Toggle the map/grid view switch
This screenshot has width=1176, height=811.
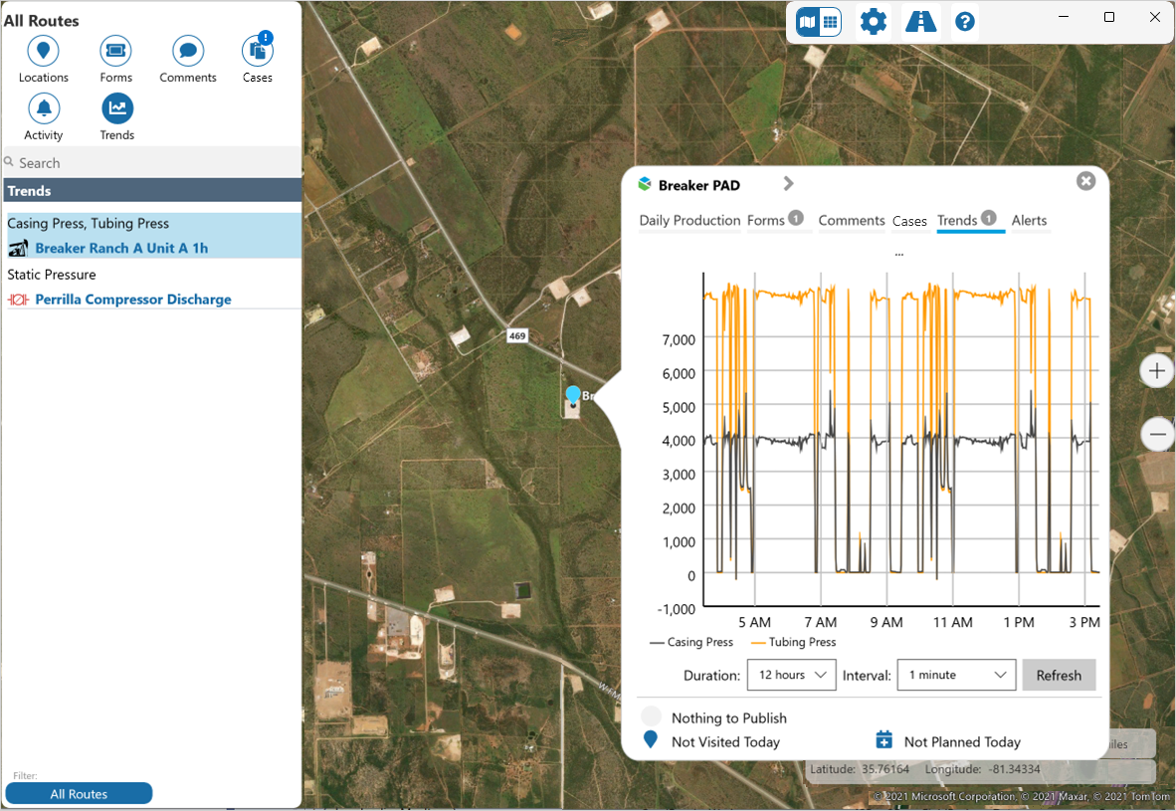coord(818,22)
